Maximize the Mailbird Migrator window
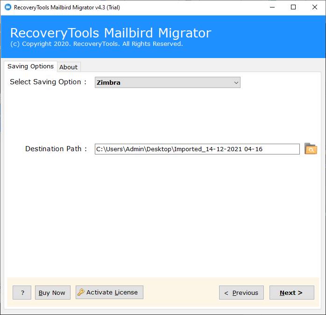 tap(293, 7)
